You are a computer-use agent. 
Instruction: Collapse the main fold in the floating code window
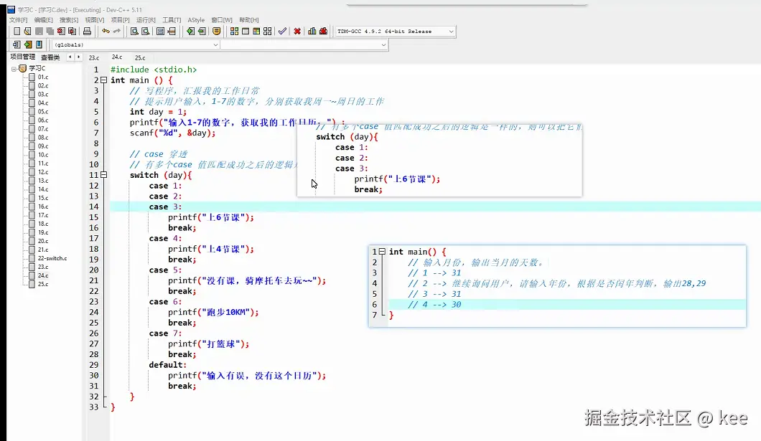tap(383, 252)
